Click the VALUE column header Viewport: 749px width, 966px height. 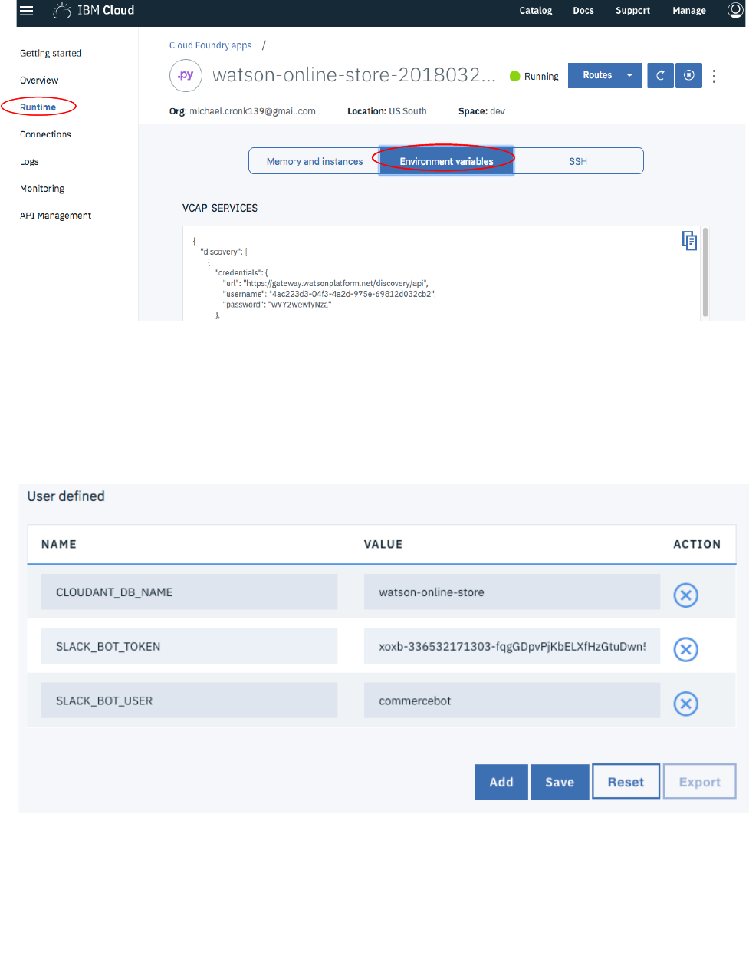[383, 544]
